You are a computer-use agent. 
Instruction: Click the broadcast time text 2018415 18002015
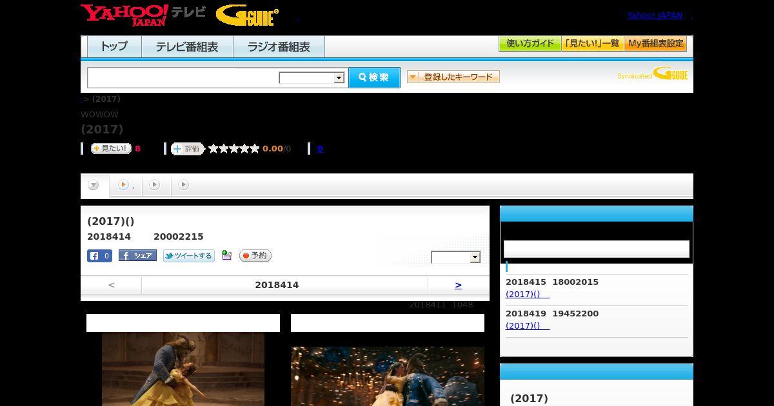552,282
